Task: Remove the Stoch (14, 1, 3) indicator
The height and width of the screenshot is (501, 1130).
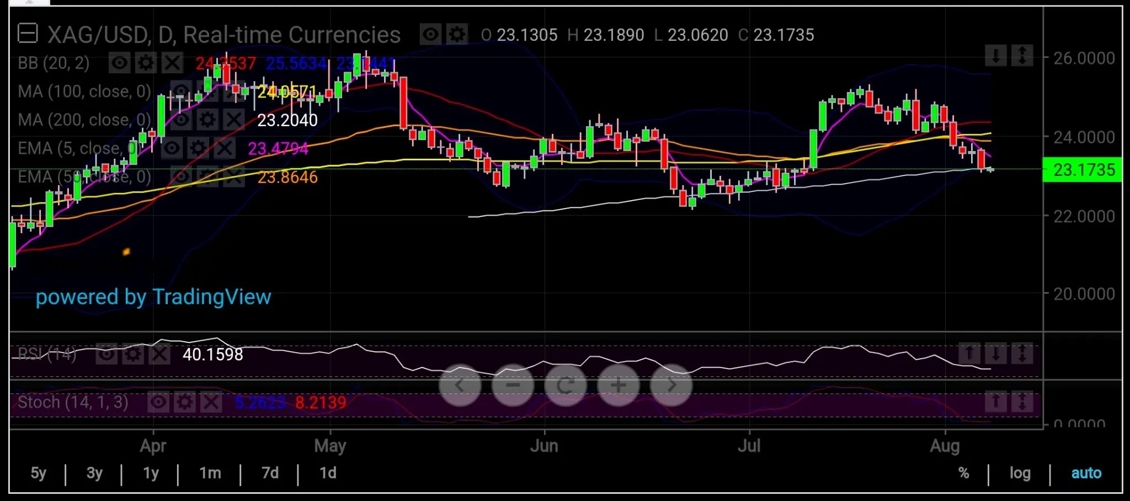Action: [x=211, y=402]
